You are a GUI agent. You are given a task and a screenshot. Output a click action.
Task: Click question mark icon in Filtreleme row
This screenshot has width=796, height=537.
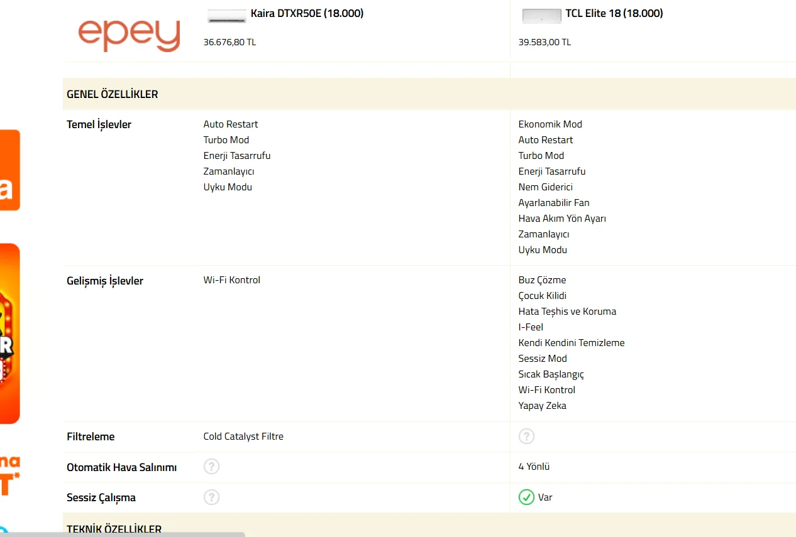tap(526, 437)
